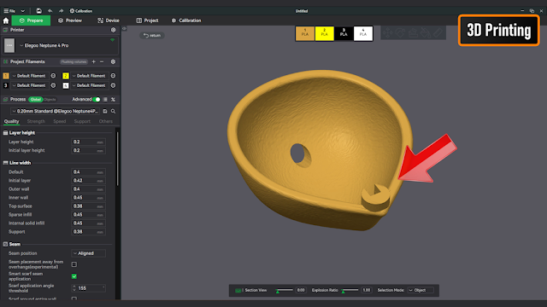Edit filament 3 preset settings icon
Viewport: 547px width, 307px height.
point(53,85)
